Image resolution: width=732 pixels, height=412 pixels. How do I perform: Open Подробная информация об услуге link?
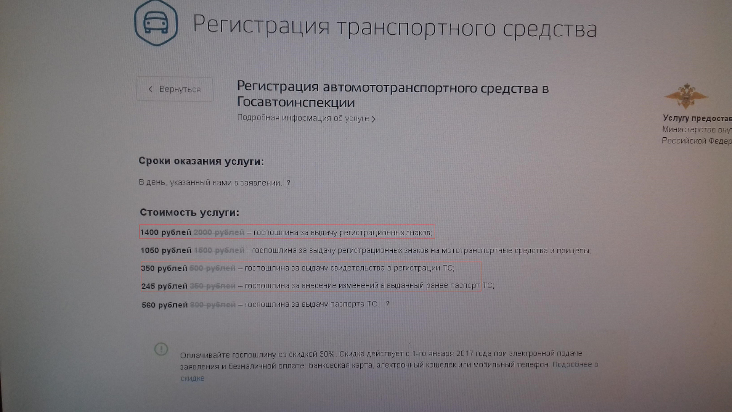(x=303, y=118)
